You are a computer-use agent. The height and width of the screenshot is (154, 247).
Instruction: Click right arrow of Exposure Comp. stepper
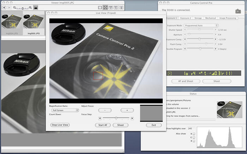(x=215, y=39)
